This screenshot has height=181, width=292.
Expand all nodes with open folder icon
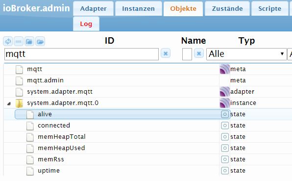[x=40, y=41]
